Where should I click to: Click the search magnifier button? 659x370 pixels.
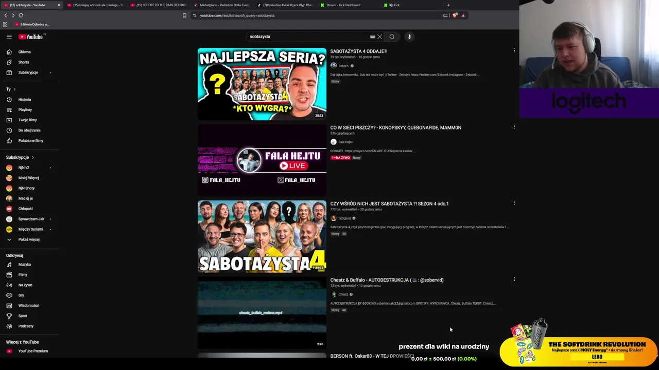coord(392,36)
